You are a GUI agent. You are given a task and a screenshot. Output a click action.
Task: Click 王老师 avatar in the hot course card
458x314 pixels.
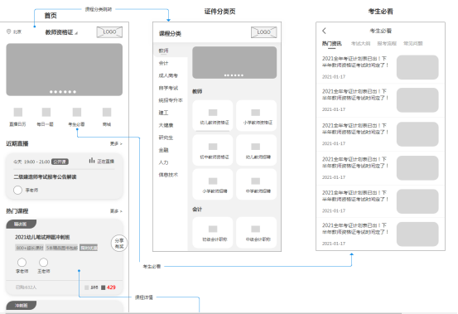tap(44, 263)
